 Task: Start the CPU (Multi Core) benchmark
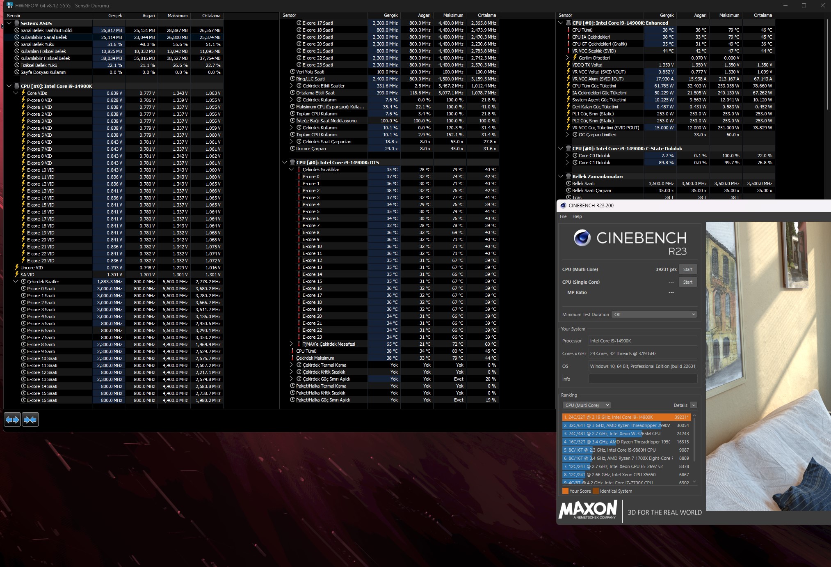click(x=688, y=269)
